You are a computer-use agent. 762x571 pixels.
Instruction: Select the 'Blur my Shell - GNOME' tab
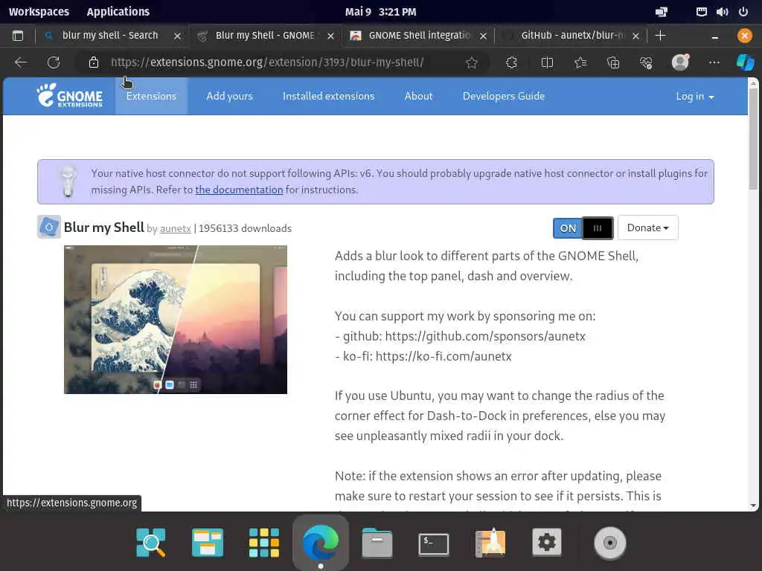265,36
